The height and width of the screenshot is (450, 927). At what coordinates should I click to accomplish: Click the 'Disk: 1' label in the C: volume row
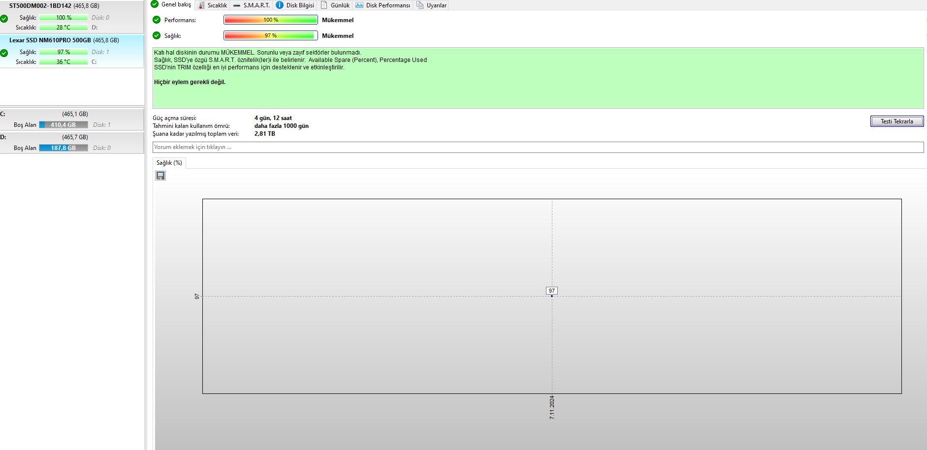(102, 125)
